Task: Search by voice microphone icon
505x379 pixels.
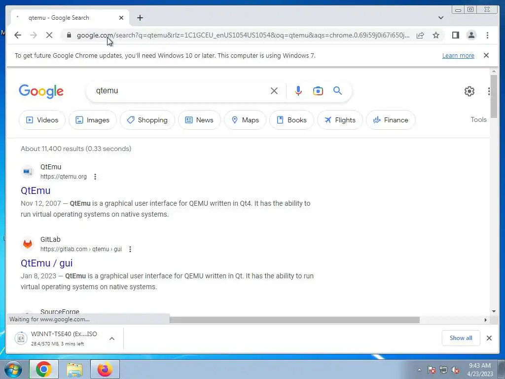Action: click(x=298, y=91)
